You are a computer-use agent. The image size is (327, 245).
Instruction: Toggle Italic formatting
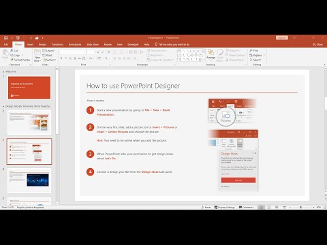click(66, 59)
